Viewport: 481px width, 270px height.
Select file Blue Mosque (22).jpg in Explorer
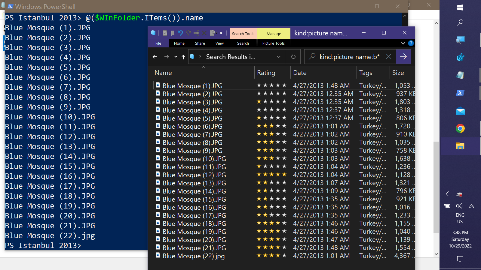[x=194, y=256]
